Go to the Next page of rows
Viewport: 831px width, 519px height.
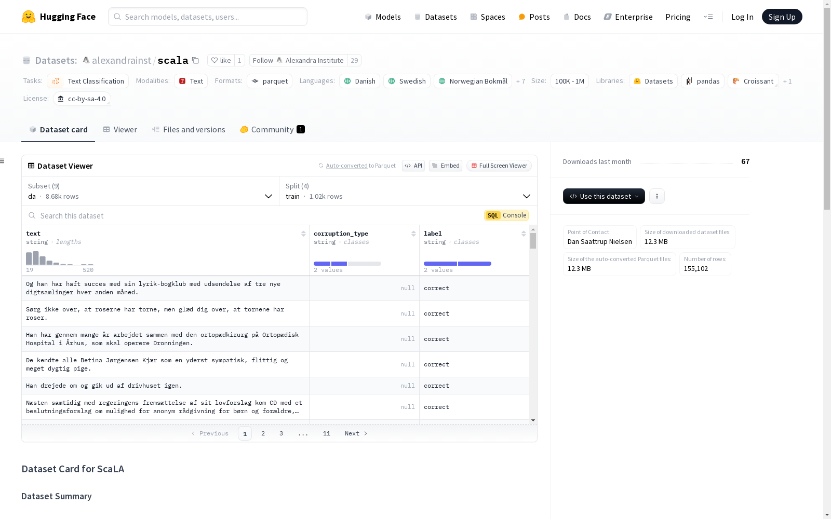[356, 433]
